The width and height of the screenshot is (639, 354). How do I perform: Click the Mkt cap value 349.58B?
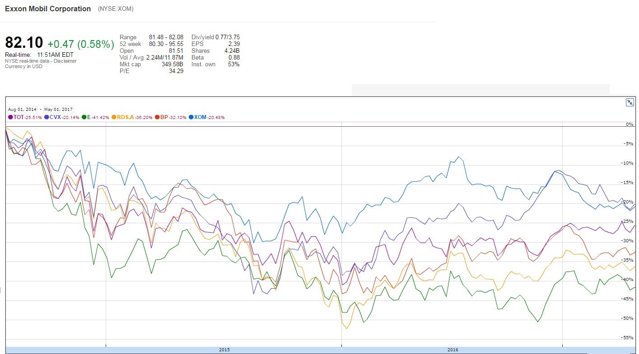click(x=173, y=64)
